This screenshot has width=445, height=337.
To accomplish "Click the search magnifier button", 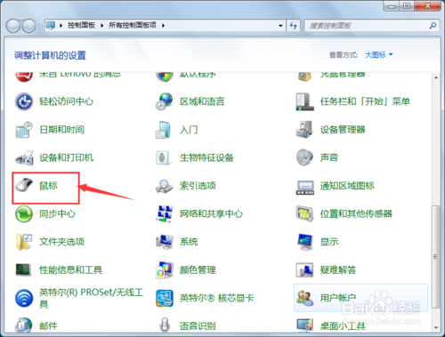I will click(x=433, y=26).
